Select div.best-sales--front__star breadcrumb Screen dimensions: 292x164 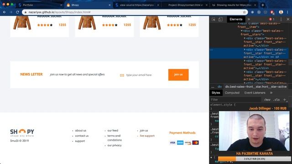[255, 87]
